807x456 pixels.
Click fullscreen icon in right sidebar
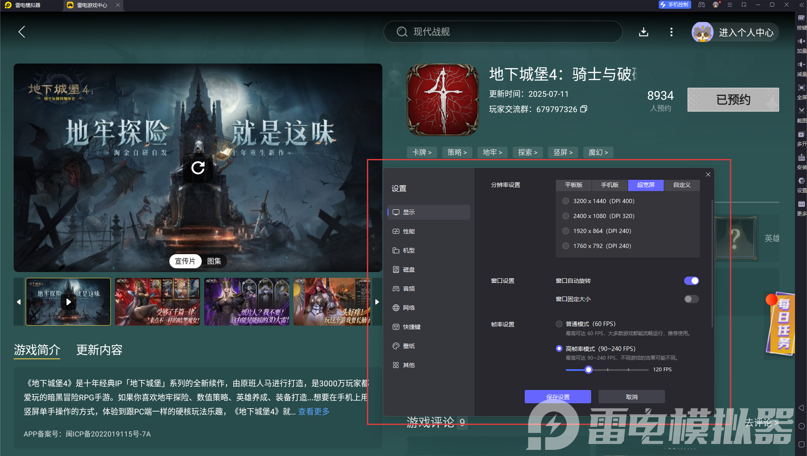pos(801,88)
